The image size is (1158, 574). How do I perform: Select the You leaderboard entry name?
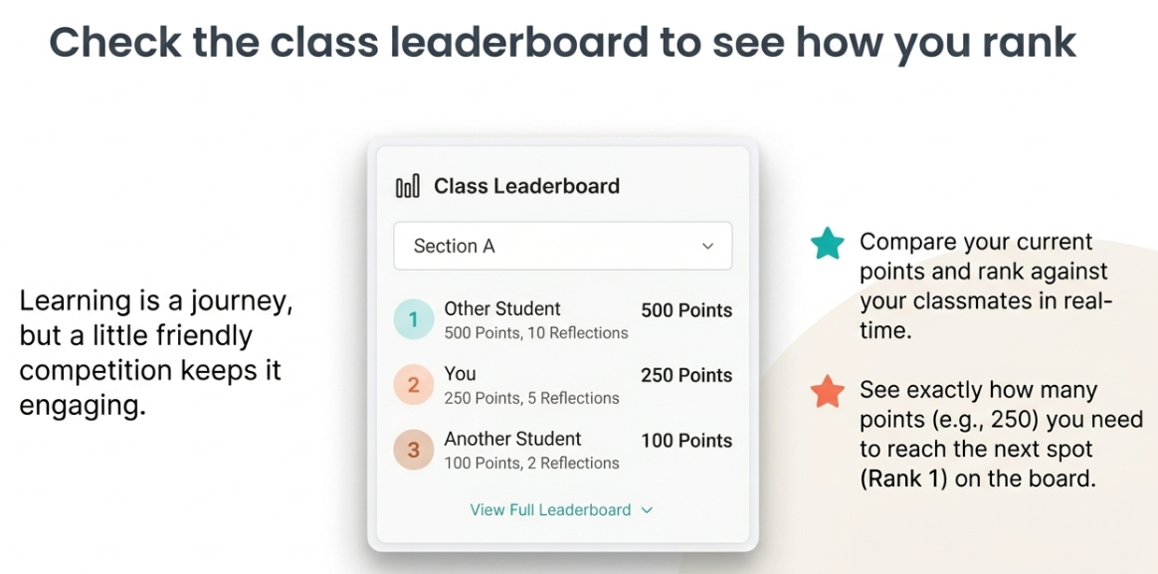tap(461, 374)
